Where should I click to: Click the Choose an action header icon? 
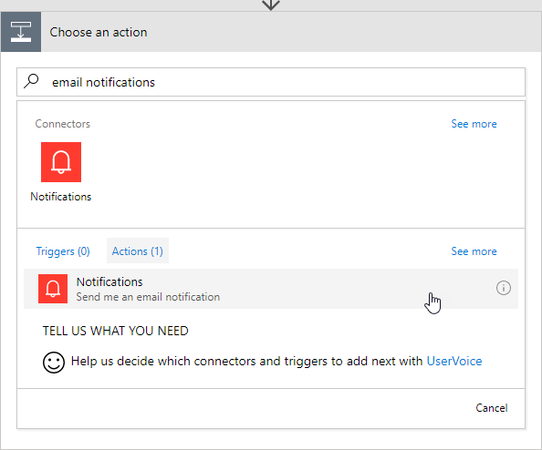click(x=21, y=32)
